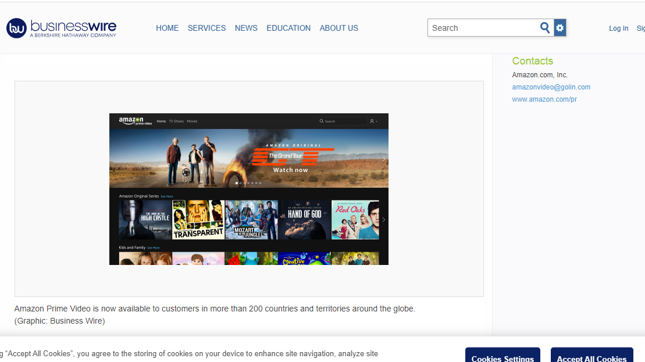Image resolution: width=645 pixels, height=362 pixels.
Task: Click the search magnifier icon
Action: pos(545,28)
